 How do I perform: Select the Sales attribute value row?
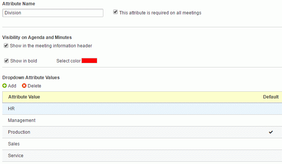(x=142, y=144)
